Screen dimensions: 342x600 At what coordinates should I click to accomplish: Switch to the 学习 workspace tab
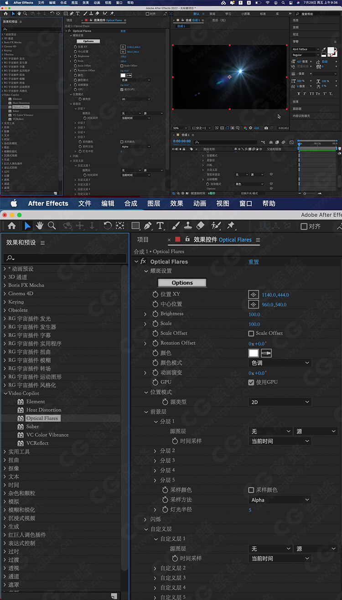coord(228,14)
